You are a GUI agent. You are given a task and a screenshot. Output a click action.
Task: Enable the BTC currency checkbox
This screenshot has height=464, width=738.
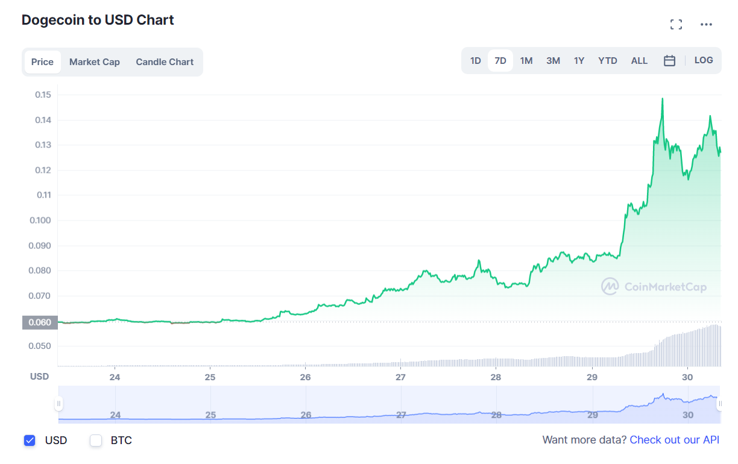[96, 440]
